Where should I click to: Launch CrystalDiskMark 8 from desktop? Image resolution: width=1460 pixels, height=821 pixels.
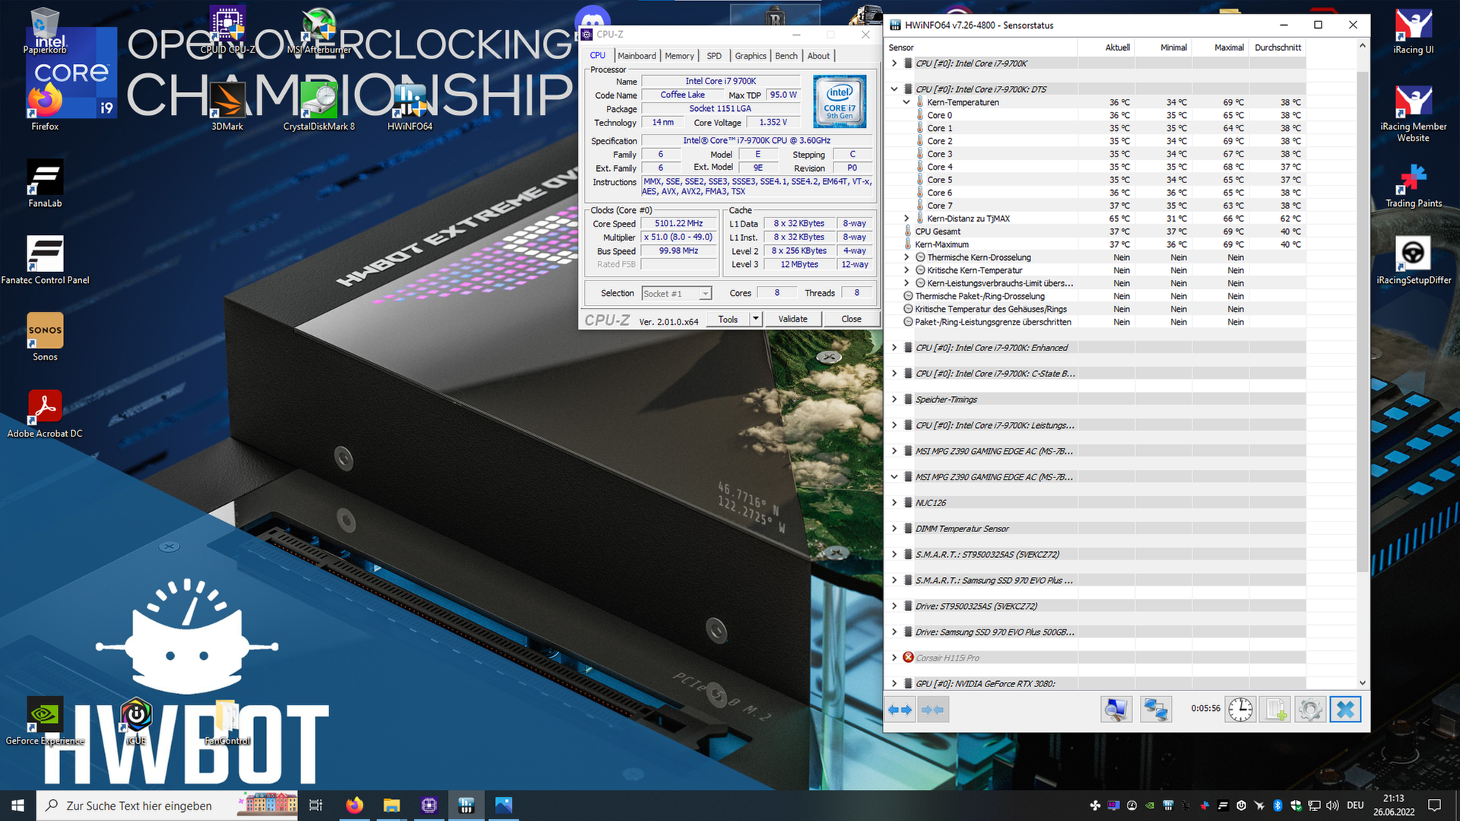319,106
